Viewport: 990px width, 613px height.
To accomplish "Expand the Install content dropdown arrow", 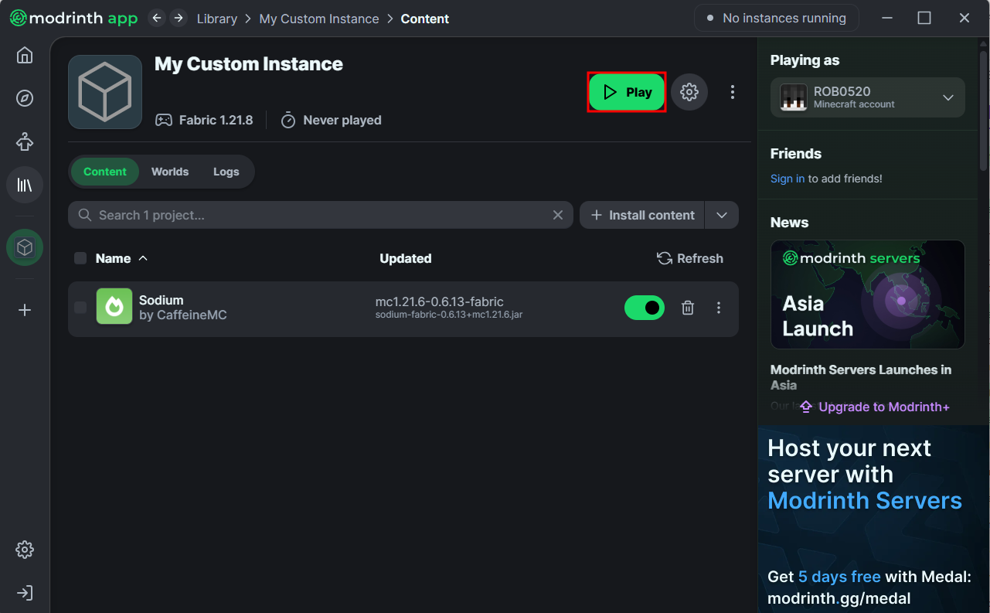I will point(722,215).
